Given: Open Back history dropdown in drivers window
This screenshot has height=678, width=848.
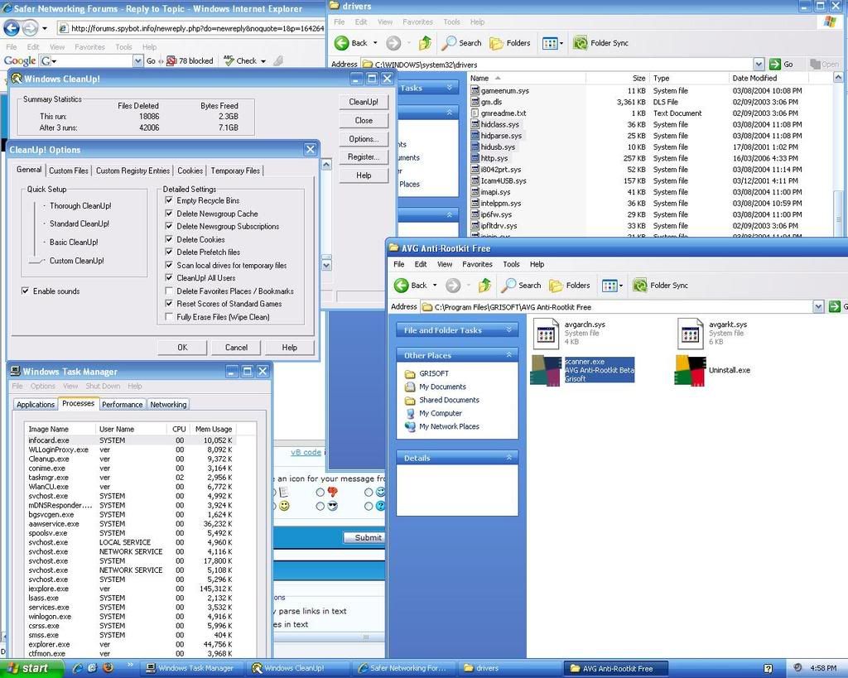Looking at the screenshot, I should (x=375, y=43).
